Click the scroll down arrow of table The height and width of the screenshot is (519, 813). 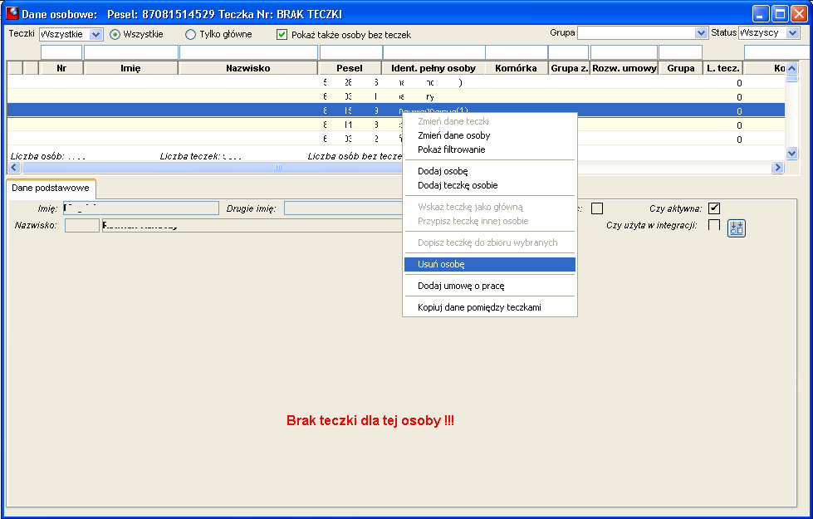(x=791, y=153)
